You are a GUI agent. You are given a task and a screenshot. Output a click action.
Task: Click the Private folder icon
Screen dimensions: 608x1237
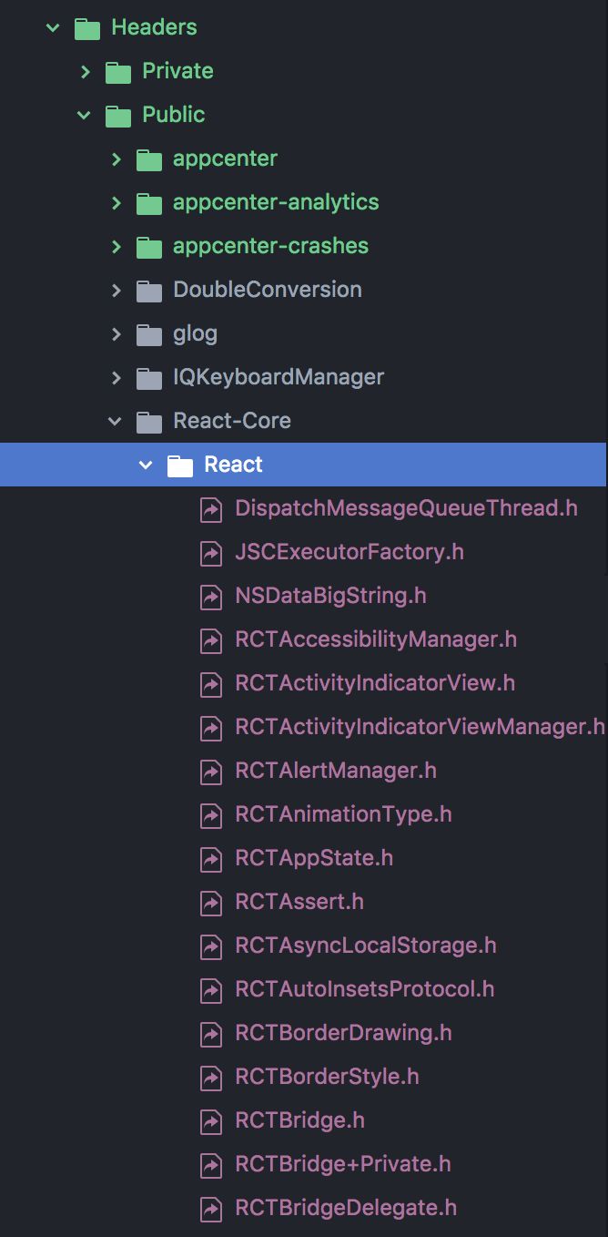(x=118, y=72)
